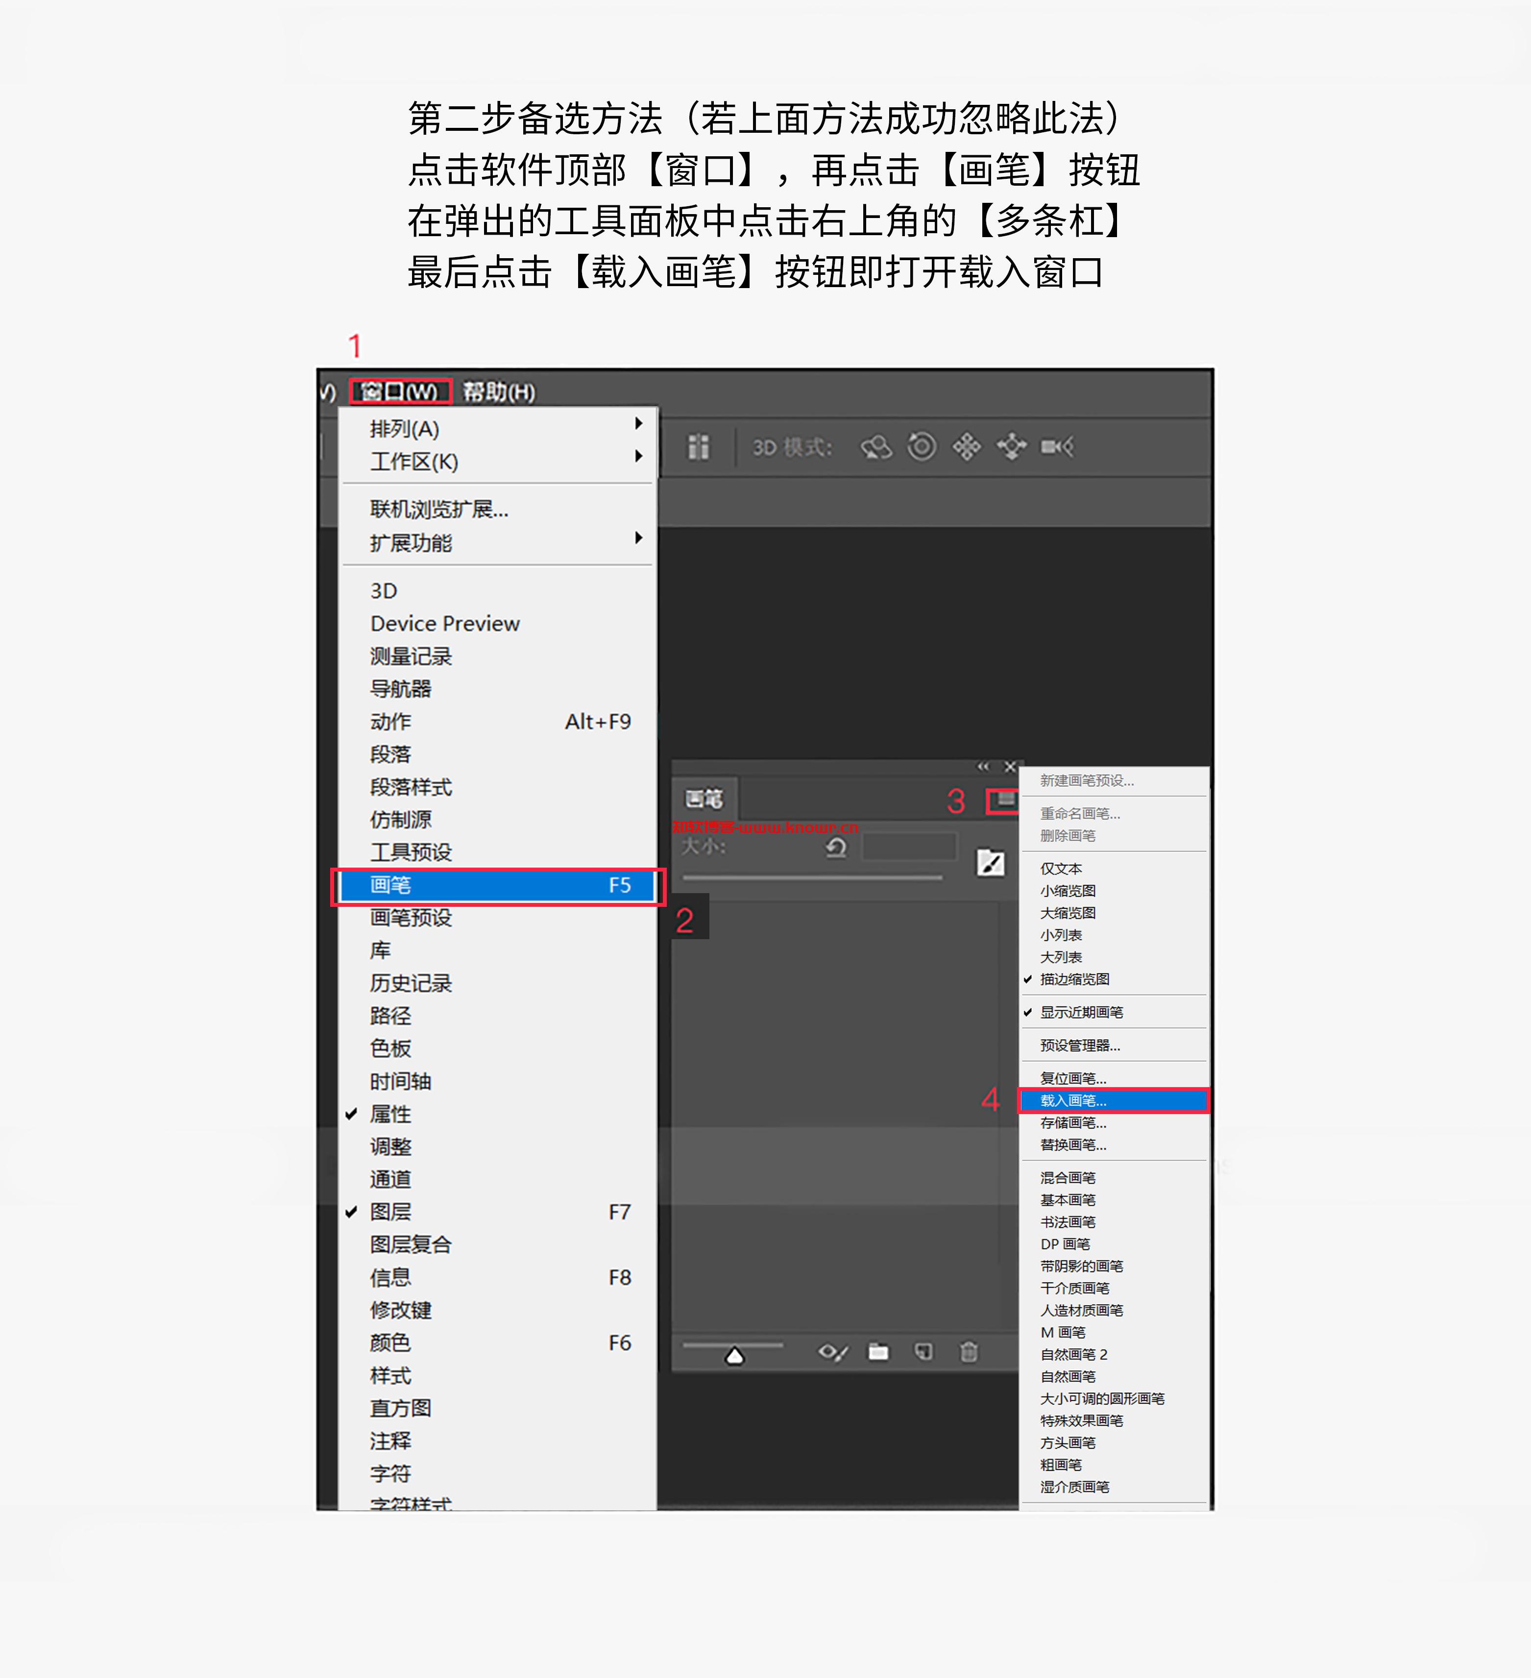This screenshot has width=1531, height=1678.
Task: Select 直方图 in the Window menu
Action: tap(498, 1408)
